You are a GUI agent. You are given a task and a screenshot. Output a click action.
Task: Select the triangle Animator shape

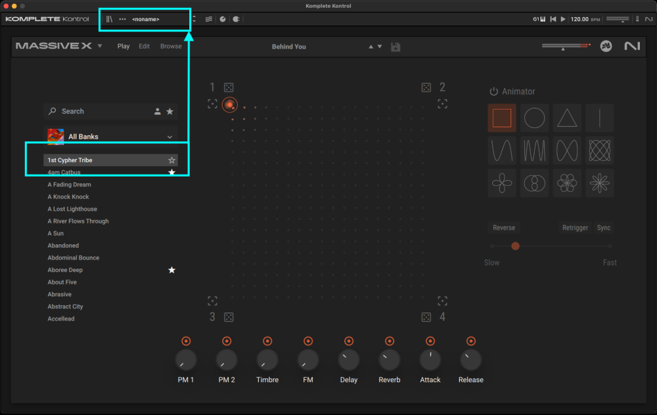coord(567,118)
